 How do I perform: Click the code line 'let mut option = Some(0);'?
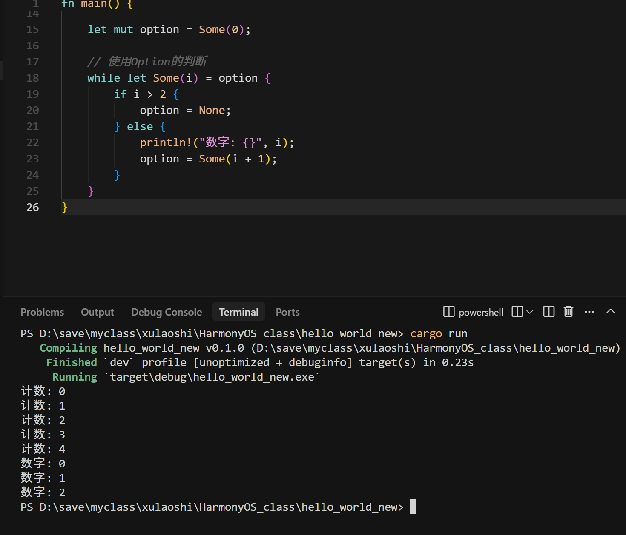tap(169, 29)
